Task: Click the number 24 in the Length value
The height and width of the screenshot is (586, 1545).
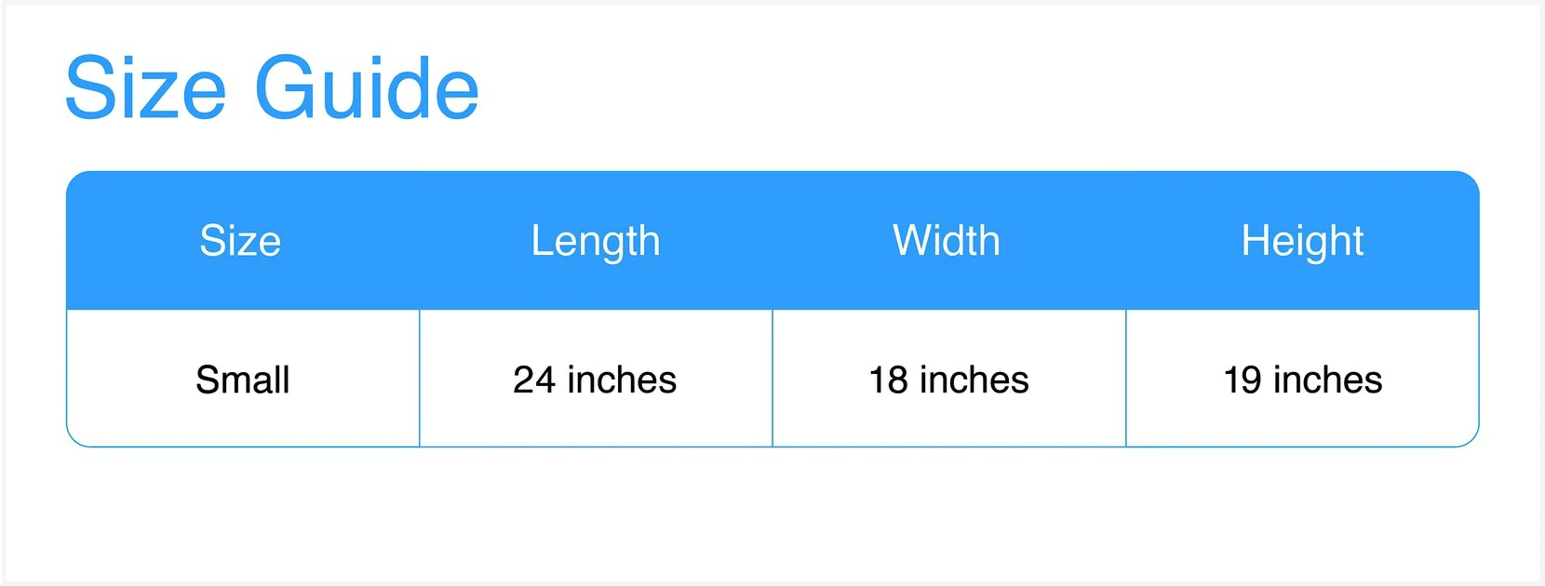Action: tap(534, 380)
